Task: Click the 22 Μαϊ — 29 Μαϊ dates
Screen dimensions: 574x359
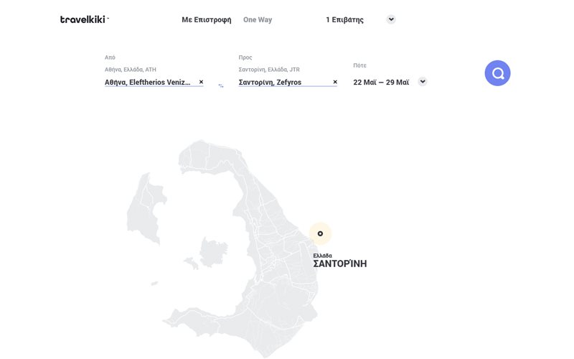Action: [x=381, y=83]
